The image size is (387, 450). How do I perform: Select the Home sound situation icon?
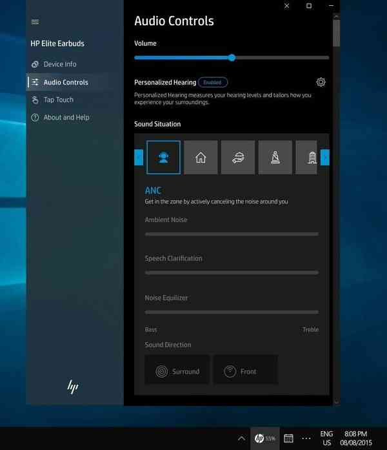(x=201, y=158)
